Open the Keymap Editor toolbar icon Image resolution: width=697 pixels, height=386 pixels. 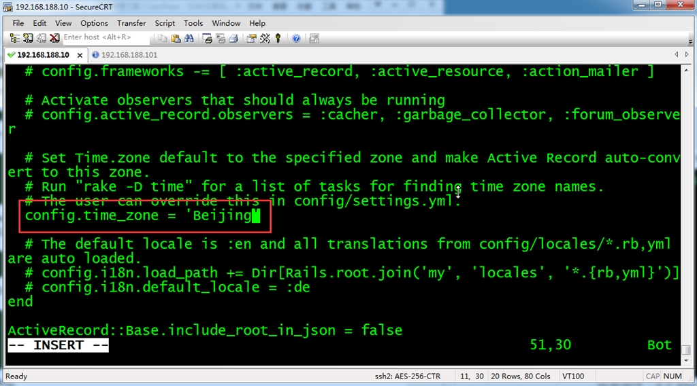tap(265, 39)
